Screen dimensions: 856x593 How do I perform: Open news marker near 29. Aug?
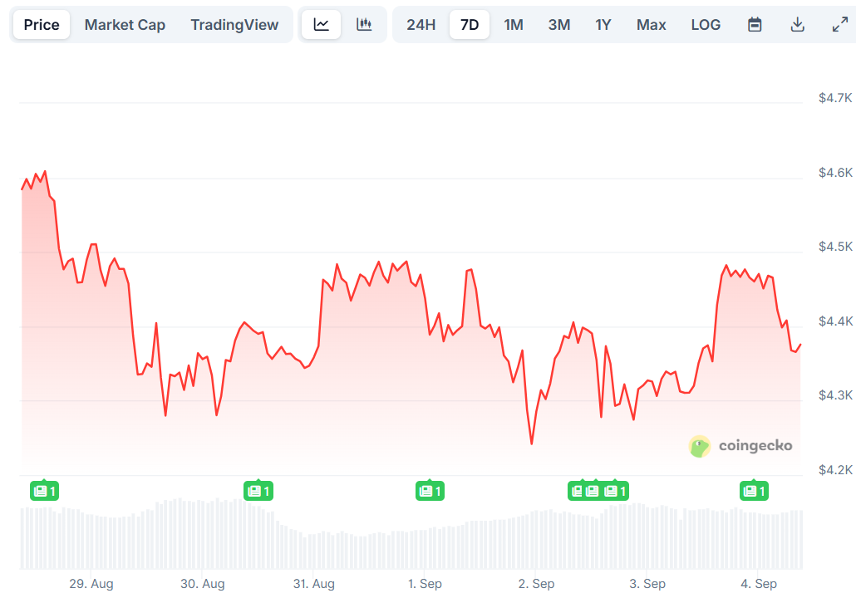point(44,491)
